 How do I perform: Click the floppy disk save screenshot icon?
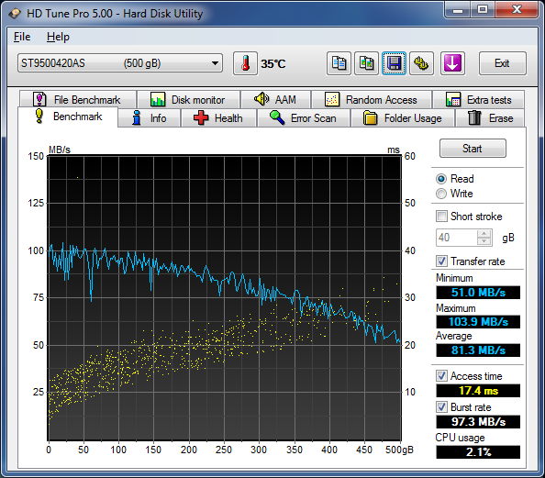(395, 63)
